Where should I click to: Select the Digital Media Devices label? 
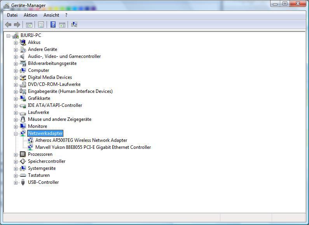pyautogui.click(x=50, y=77)
